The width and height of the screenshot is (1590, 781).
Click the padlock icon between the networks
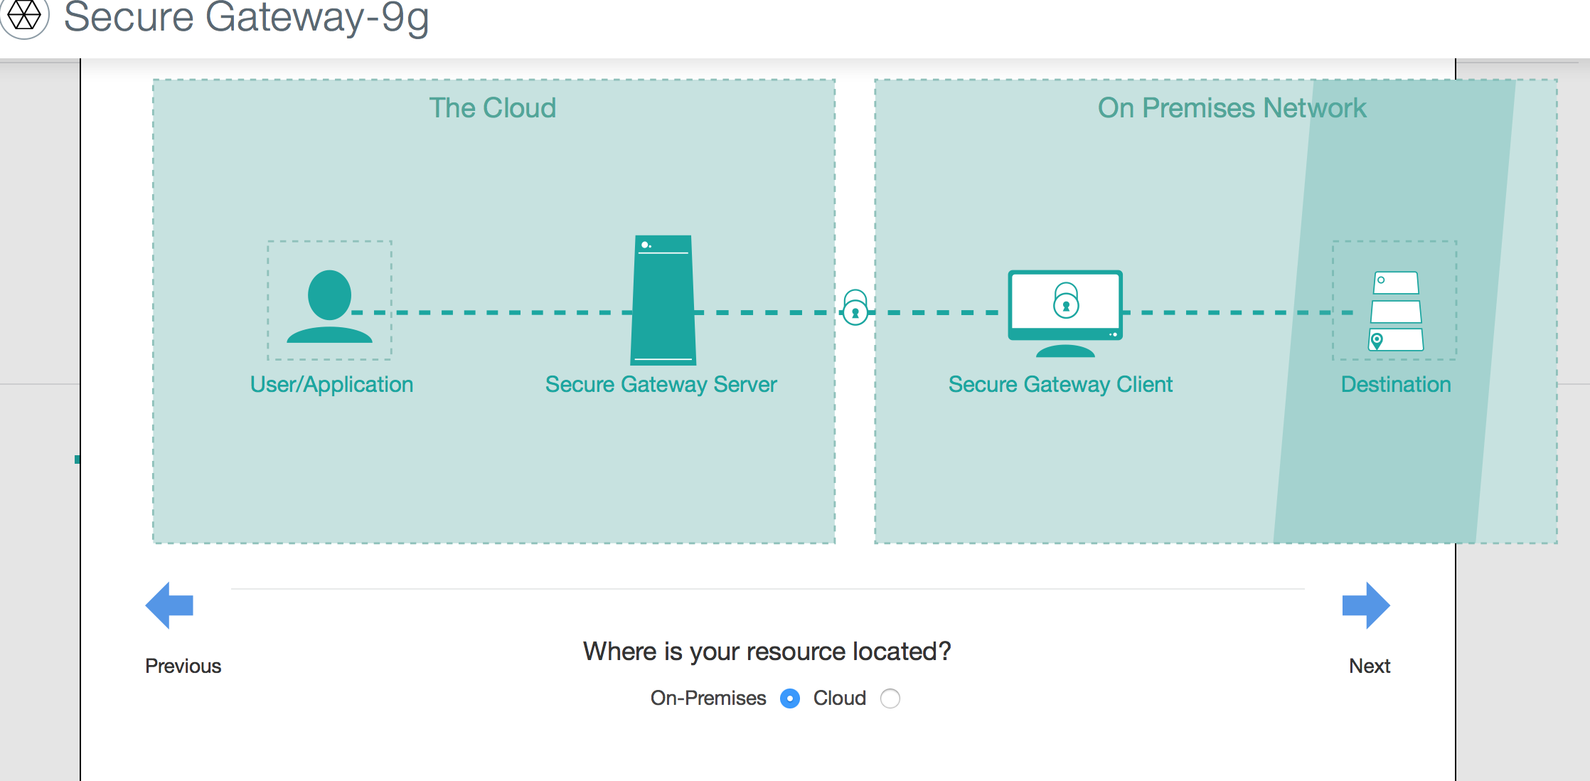(855, 308)
